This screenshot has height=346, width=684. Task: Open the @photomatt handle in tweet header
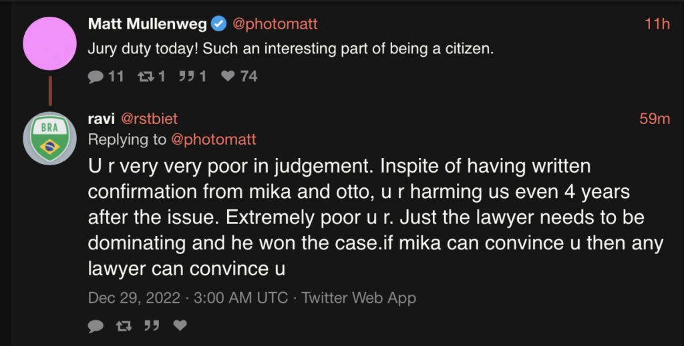[x=274, y=25]
